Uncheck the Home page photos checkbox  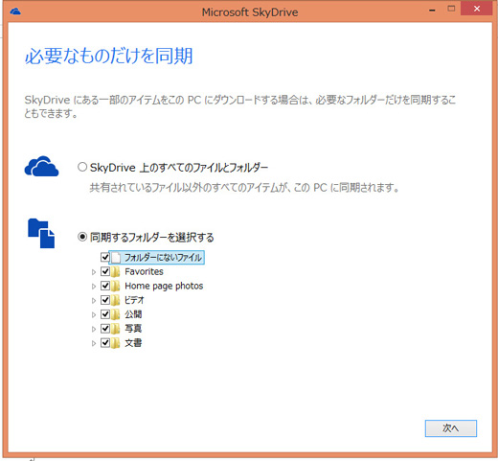pos(105,286)
